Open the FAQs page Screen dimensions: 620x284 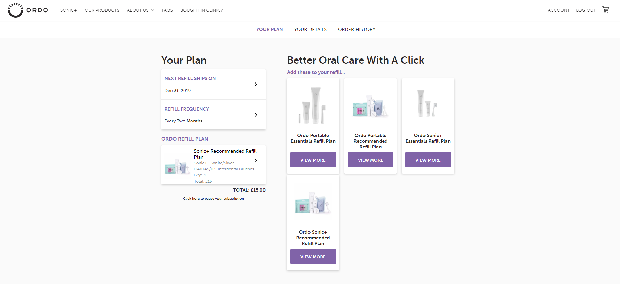[x=167, y=10]
